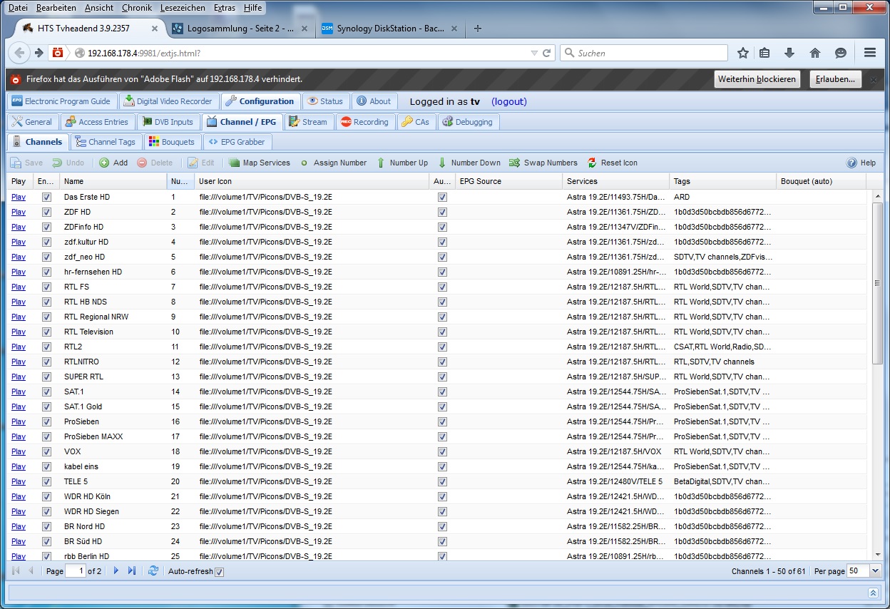
Task: Click the Add channel toolbar button
Action: pos(113,163)
